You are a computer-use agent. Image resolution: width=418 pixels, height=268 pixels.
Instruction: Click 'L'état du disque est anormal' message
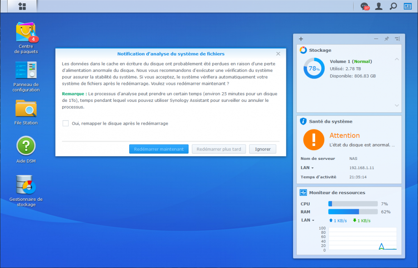[362, 145]
